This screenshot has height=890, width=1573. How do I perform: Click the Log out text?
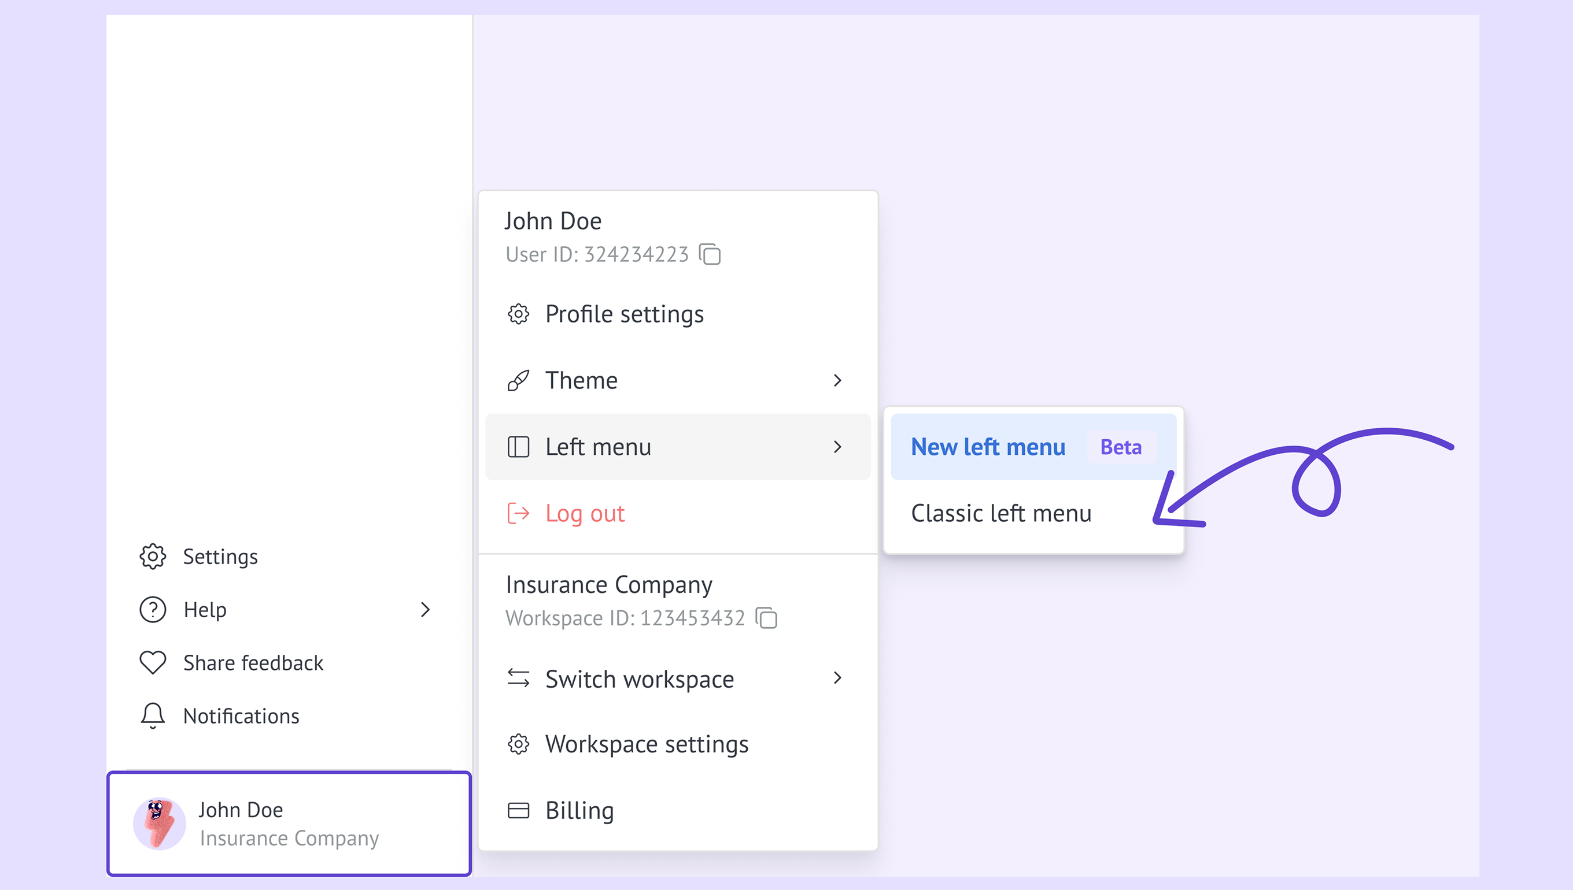tap(585, 513)
